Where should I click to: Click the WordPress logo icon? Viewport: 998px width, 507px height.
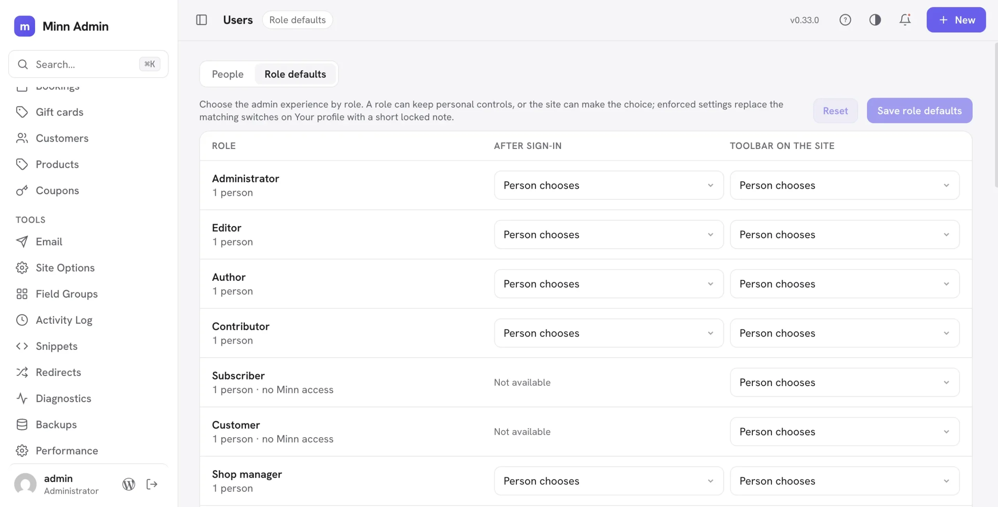tap(129, 484)
